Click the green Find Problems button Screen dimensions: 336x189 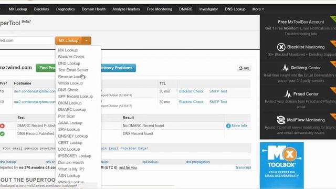click(46, 68)
